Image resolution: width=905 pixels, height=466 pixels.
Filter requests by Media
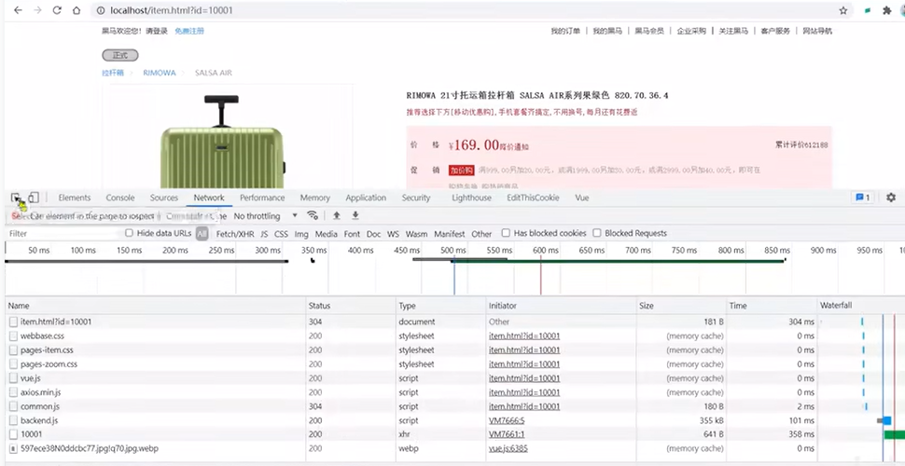pyautogui.click(x=327, y=234)
